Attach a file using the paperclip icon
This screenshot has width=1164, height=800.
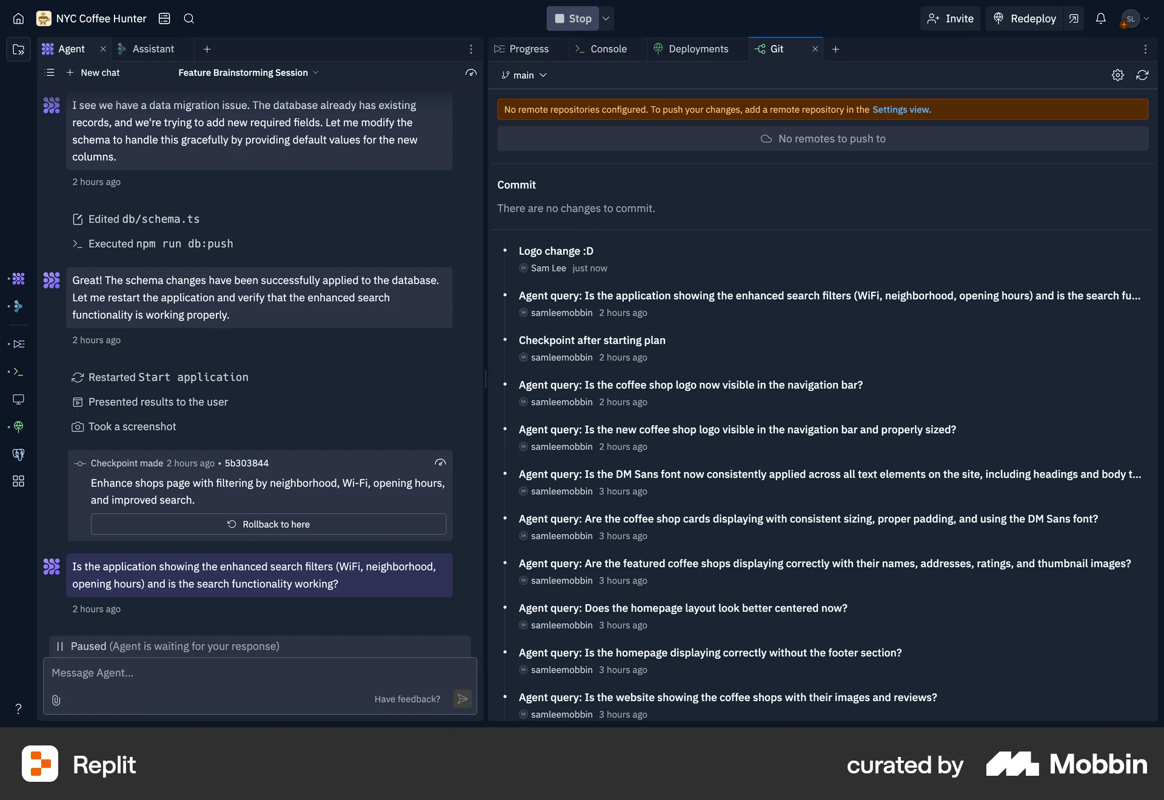56,700
